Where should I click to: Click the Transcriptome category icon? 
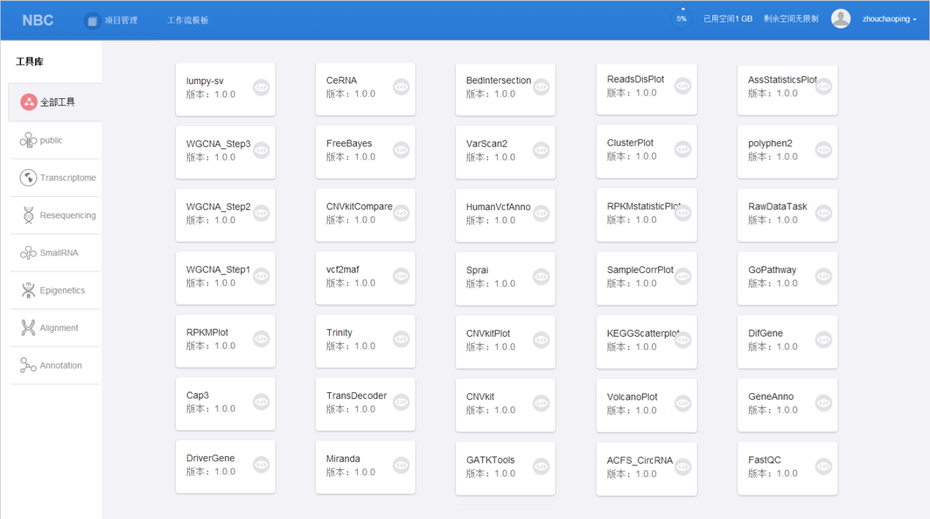pyautogui.click(x=28, y=178)
